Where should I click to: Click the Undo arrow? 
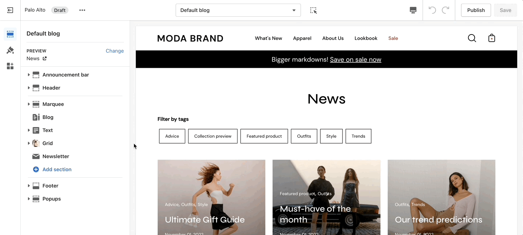pos(432,10)
